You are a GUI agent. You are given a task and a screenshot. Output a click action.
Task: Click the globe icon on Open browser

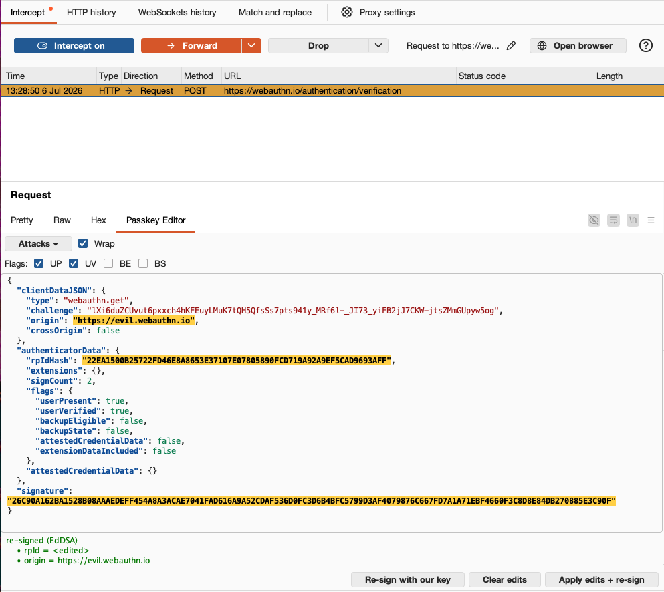pos(542,45)
